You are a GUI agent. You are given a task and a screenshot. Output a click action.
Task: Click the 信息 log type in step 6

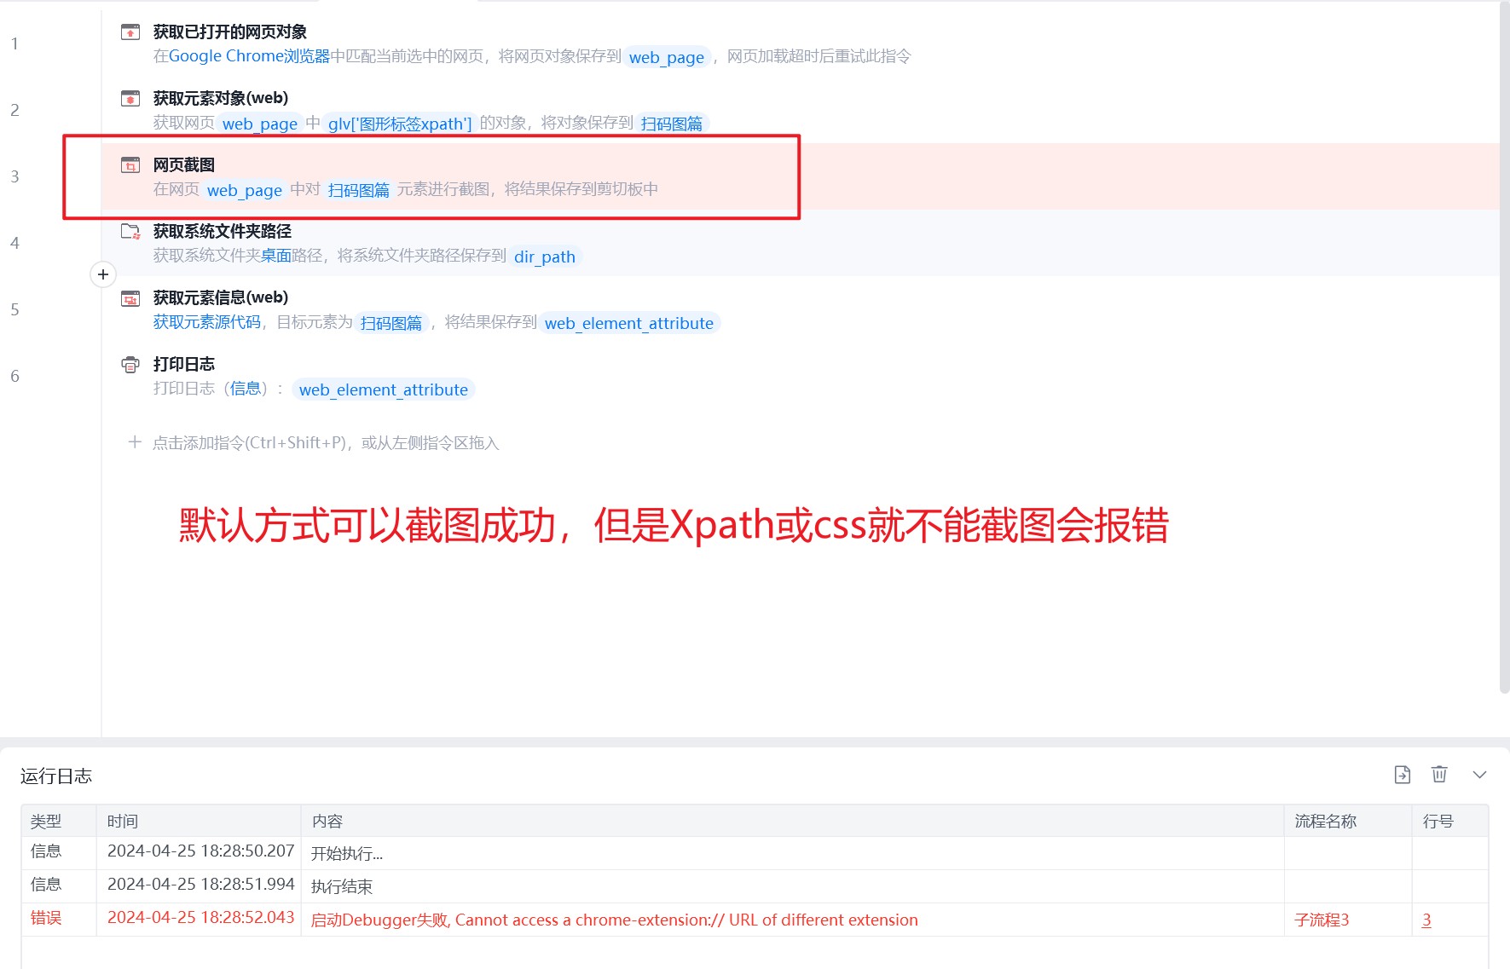(246, 389)
